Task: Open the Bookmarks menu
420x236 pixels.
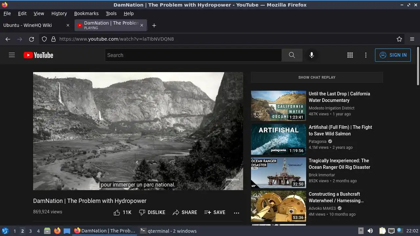Action: tap(86, 13)
